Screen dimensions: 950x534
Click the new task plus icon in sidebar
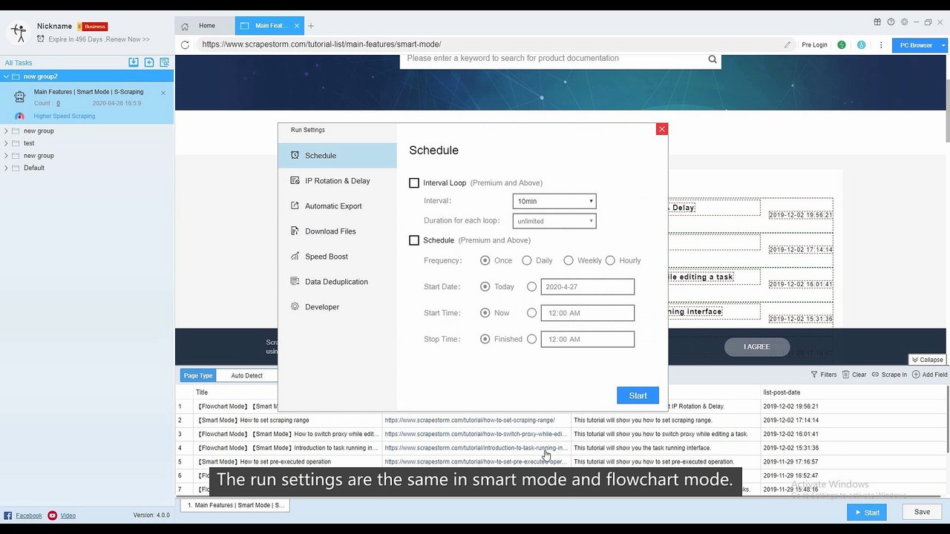[x=149, y=62]
